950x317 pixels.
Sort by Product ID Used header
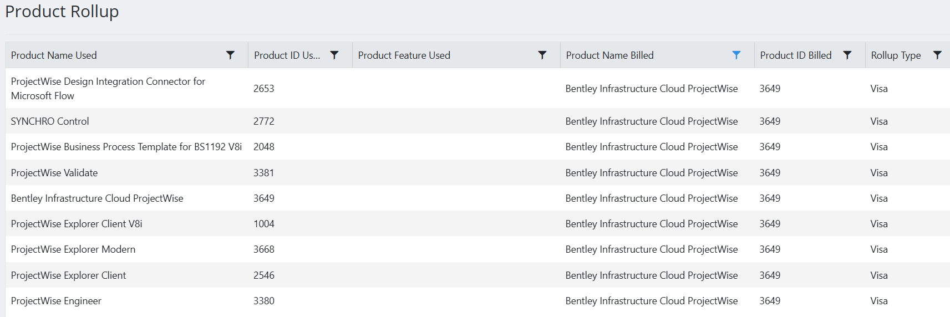click(x=287, y=55)
